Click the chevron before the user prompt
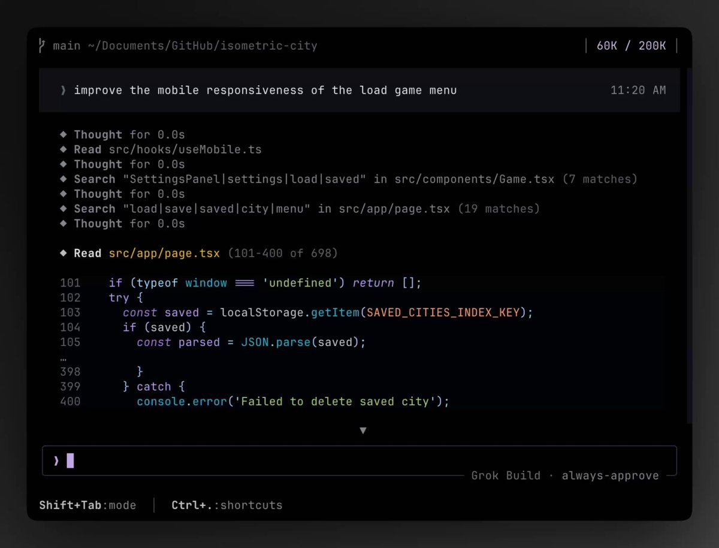This screenshot has height=548, width=719. [x=64, y=90]
